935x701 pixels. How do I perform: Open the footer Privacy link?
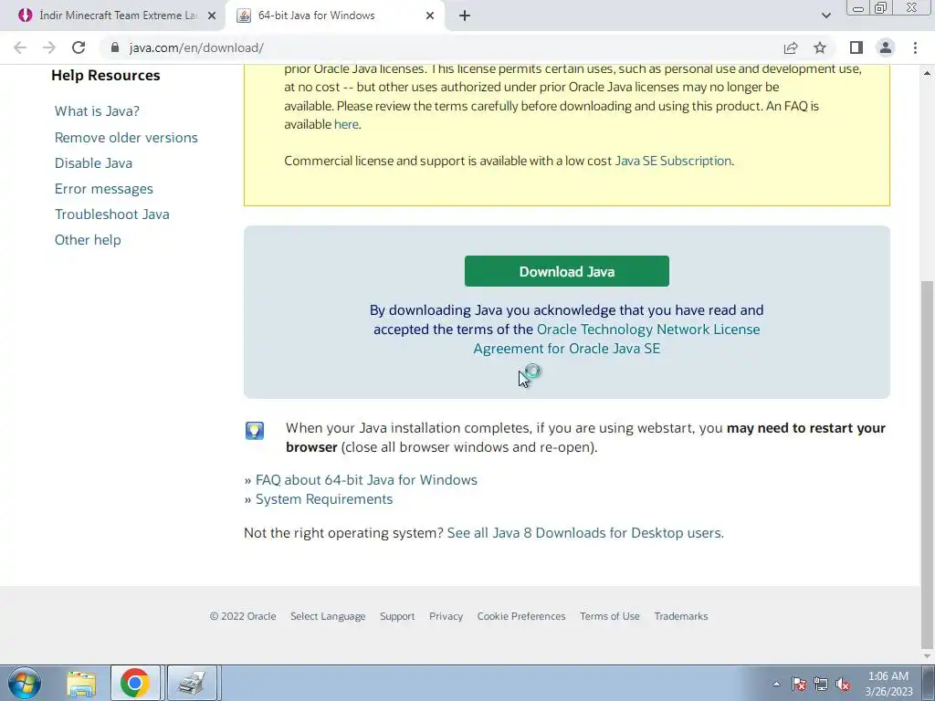click(x=446, y=616)
